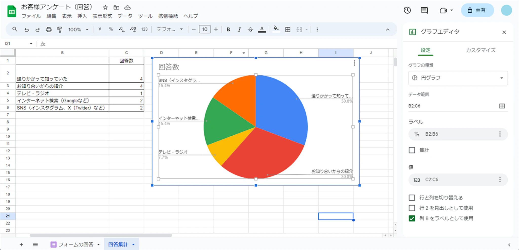519x250 pixels.
Task: Select the フォームの回答 sheet tab
Action: point(76,244)
